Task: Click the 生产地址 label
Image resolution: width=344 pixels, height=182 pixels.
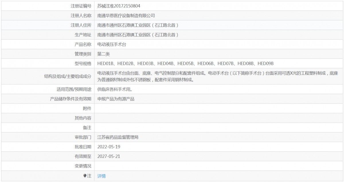Action: 83,35
